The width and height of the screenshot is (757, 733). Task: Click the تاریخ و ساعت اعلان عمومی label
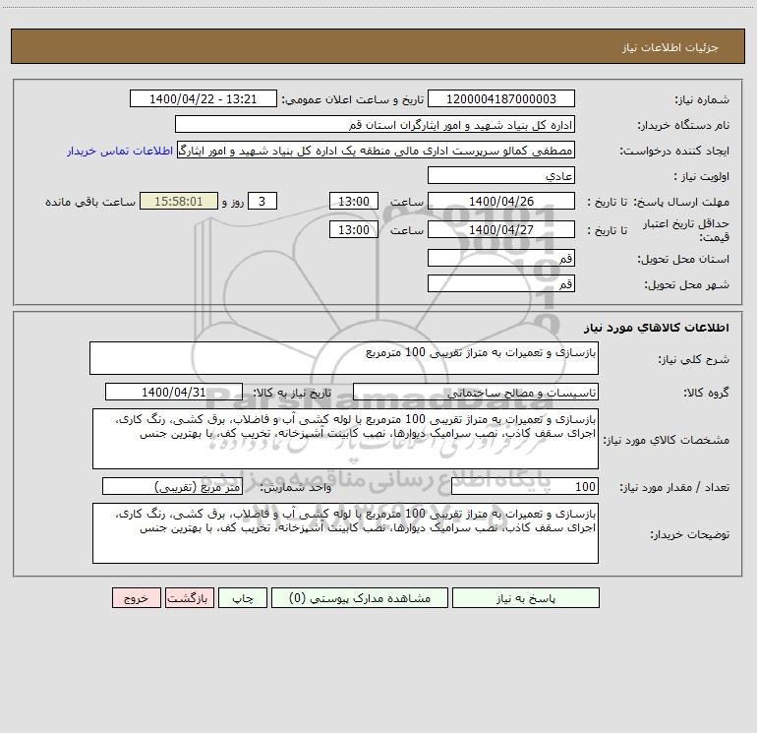pyautogui.click(x=353, y=99)
